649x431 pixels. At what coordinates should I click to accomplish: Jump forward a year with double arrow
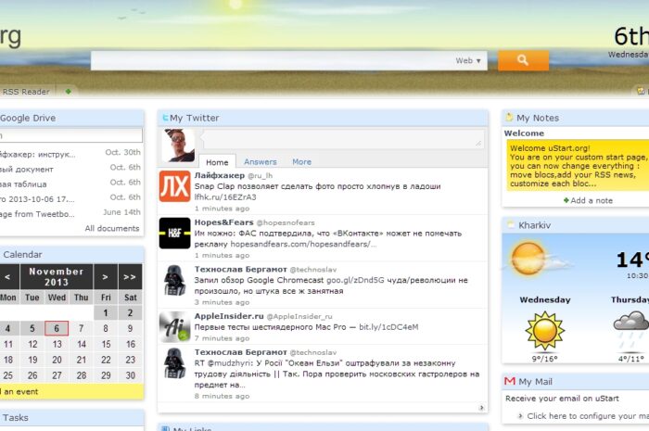(x=131, y=276)
